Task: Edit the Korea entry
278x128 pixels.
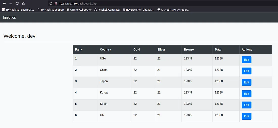Action: (x=246, y=94)
